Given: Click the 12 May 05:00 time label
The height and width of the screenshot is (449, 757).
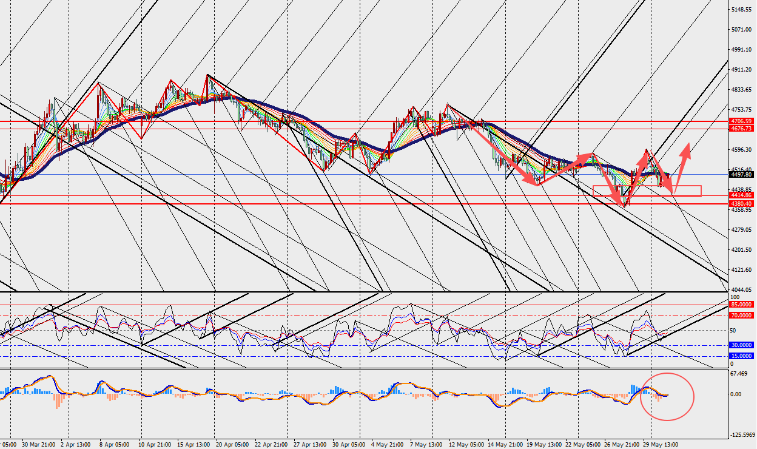Looking at the screenshot, I should [x=467, y=444].
